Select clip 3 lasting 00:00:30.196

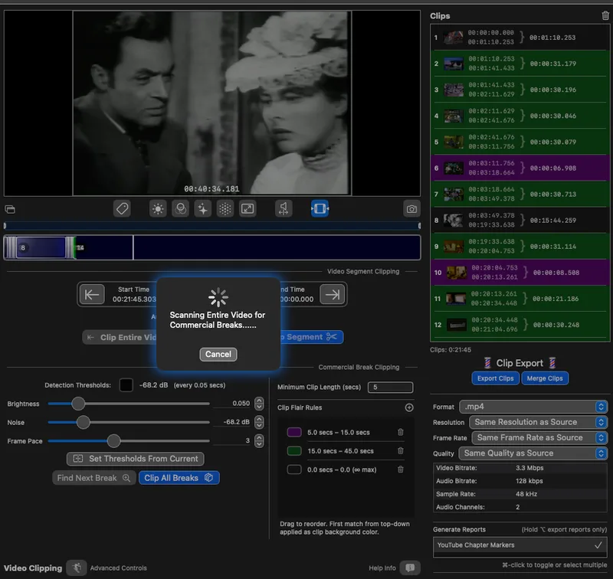520,90
